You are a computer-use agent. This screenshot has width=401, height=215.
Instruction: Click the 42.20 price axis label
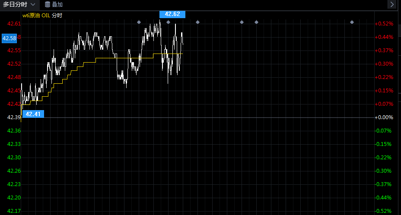(x=14, y=198)
